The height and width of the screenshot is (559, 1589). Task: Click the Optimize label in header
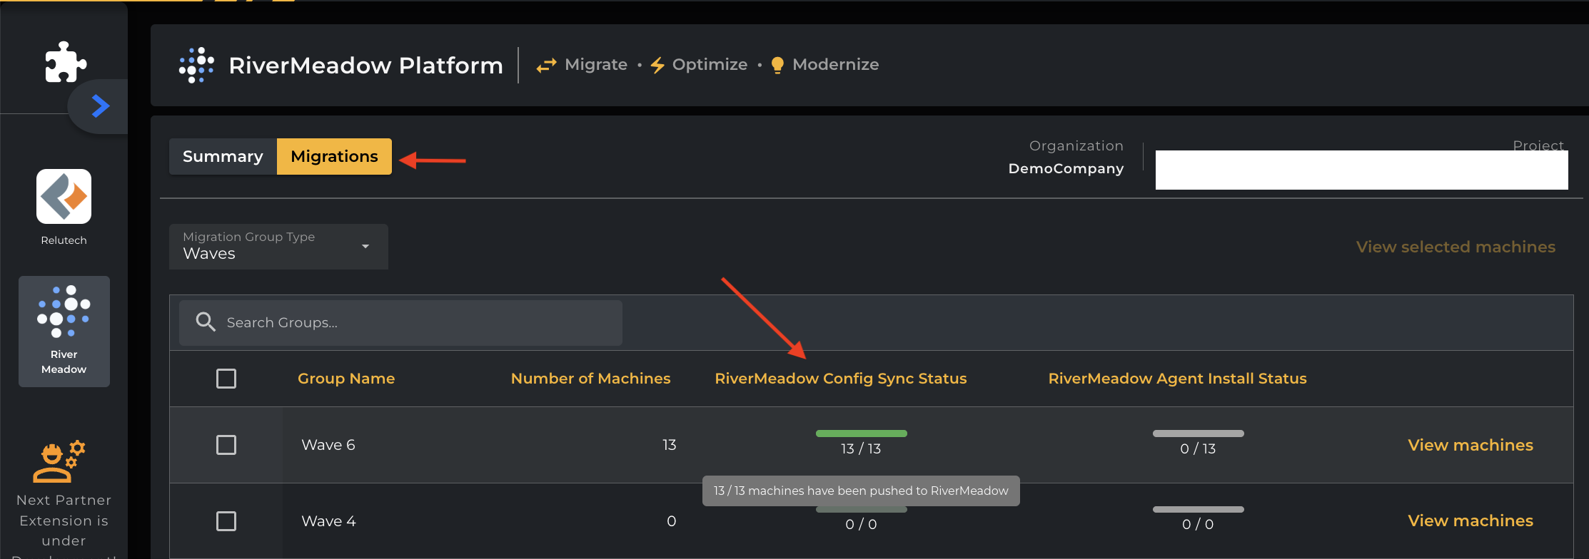tap(710, 65)
